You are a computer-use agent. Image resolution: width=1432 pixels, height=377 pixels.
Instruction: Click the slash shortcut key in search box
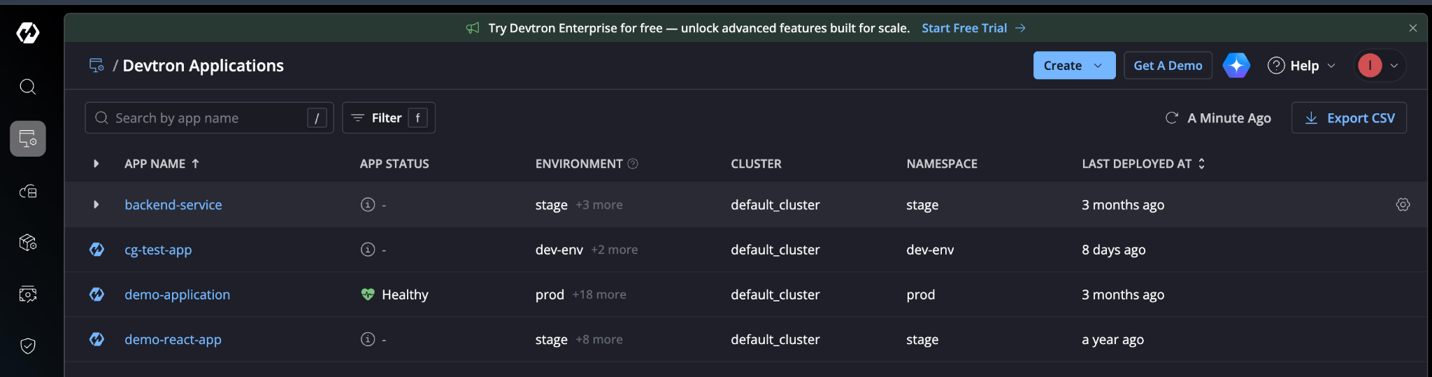317,118
